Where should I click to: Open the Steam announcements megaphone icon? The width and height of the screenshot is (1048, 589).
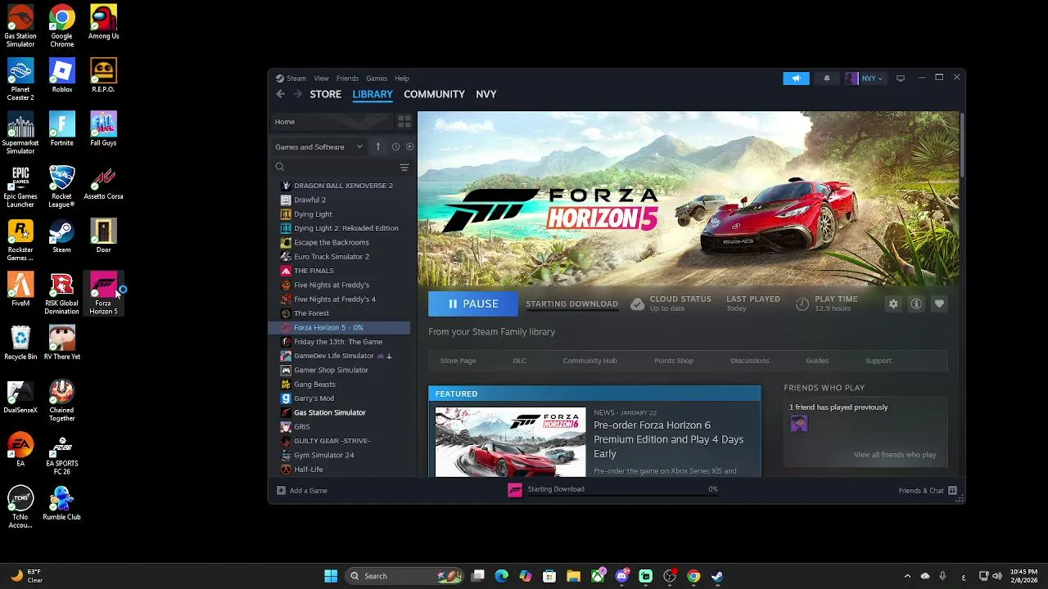(x=796, y=79)
